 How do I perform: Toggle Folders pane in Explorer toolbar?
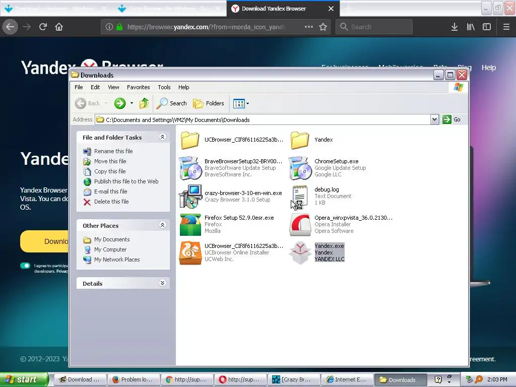coord(208,103)
